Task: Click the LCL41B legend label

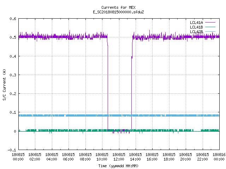Action: click(x=196, y=27)
